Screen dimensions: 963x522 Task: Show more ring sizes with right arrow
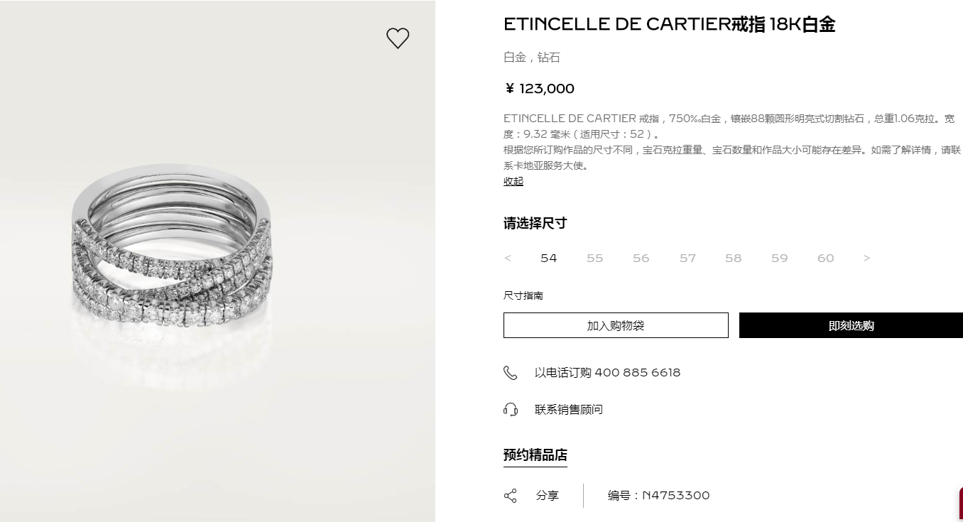[x=866, y=258]
